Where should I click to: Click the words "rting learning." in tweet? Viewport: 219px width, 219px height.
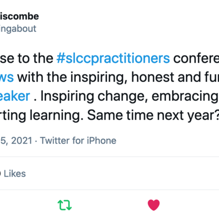pos(42,115)
